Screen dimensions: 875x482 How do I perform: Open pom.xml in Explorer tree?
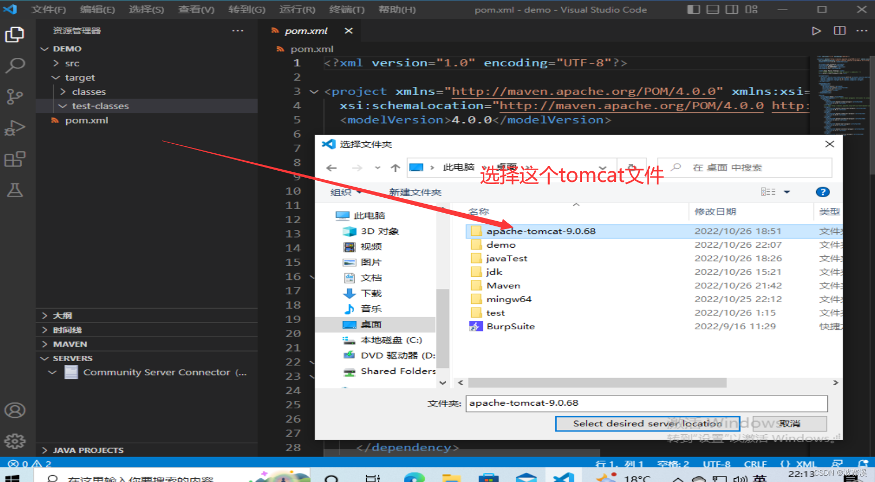pyautogui.click(x=86, y=120)
